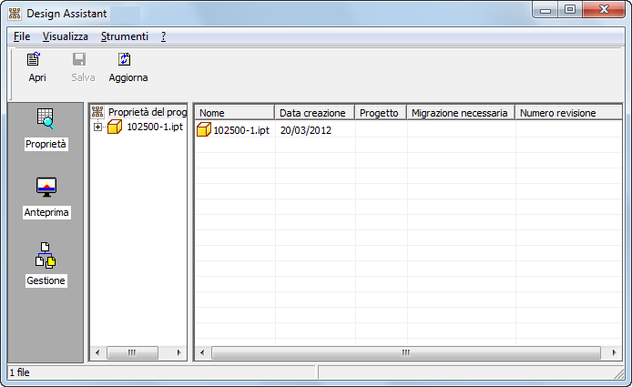Screen dimensions: 632x387
Task: Click the Design Assistant title bar icon
Action: pos(15,14)
